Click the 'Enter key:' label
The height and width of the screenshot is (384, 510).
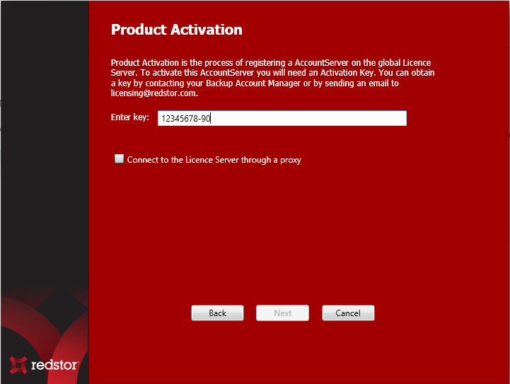129,117
